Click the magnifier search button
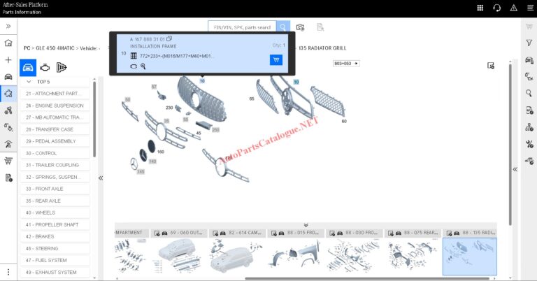The height and width of the screenshot is (281, 537). 283,27
